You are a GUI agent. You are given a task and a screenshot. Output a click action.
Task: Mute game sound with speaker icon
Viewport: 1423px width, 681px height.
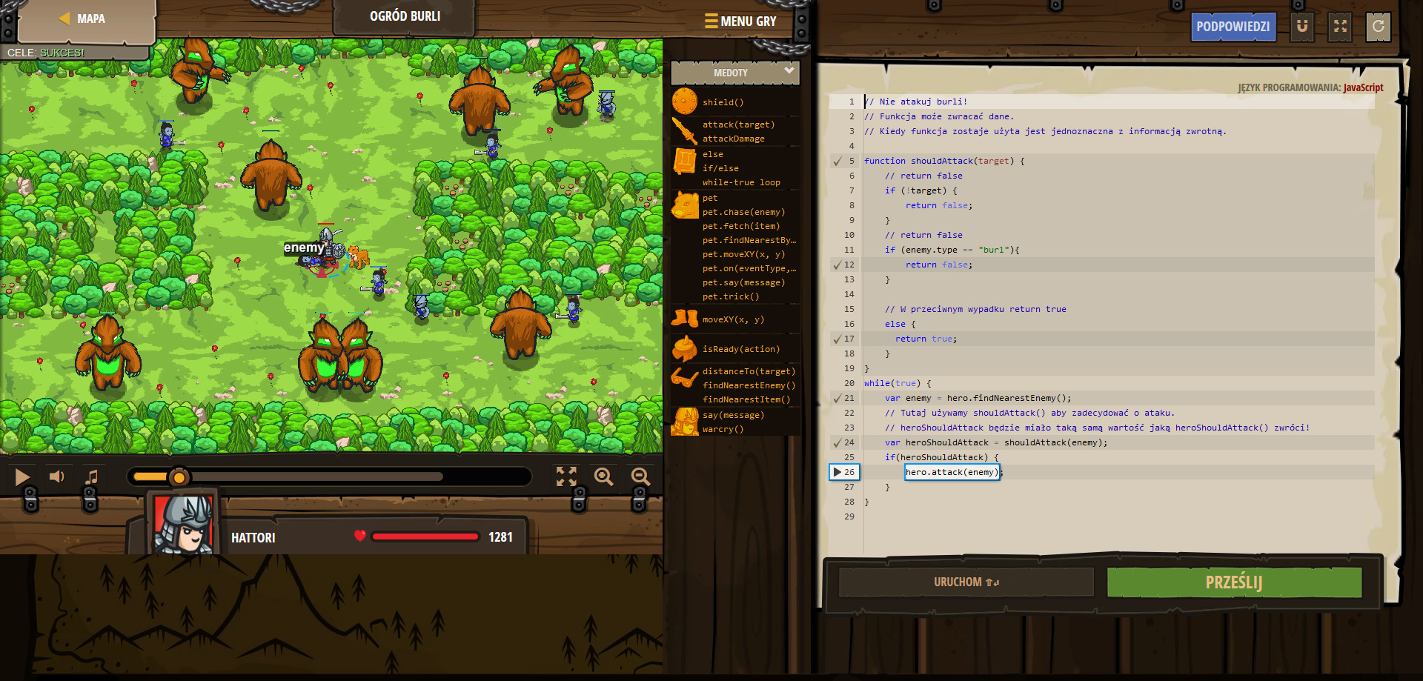click(x=57, y=476)
